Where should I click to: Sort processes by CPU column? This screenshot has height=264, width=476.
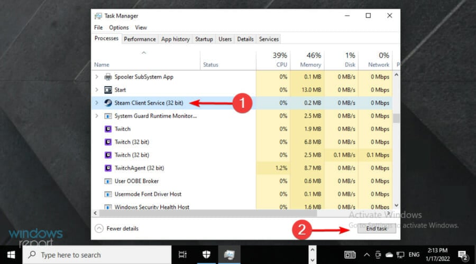click(273, 60)
